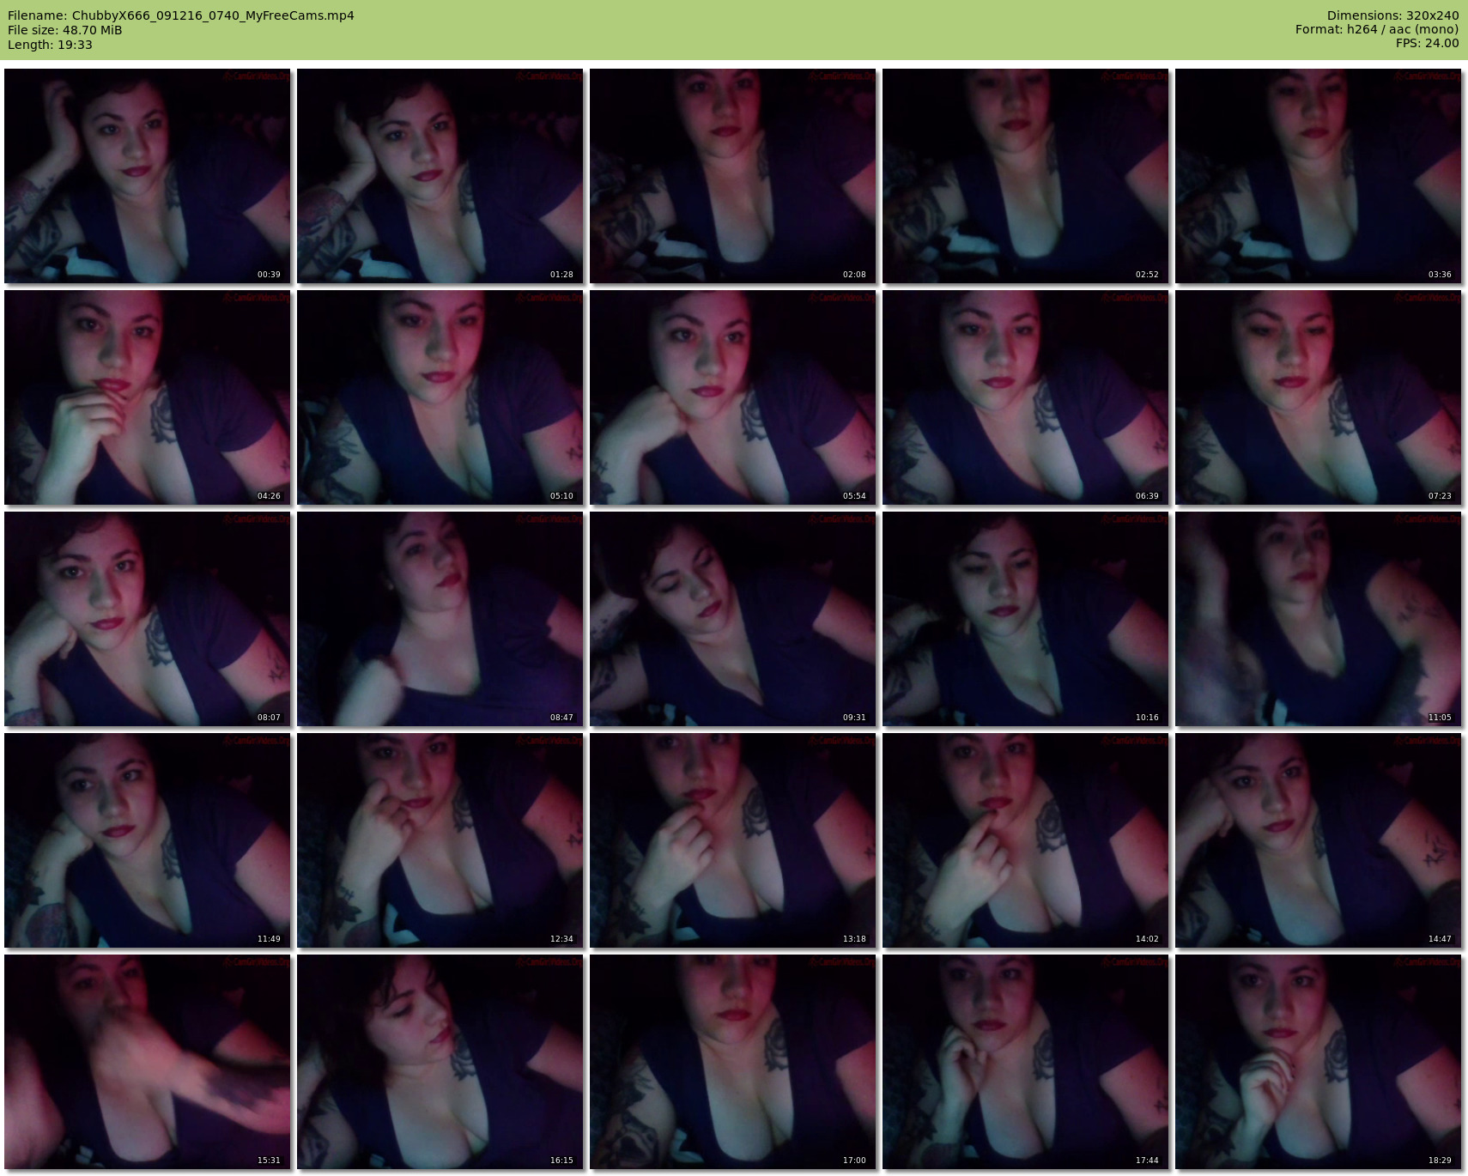Viewport: 1468px width, 1176px height.
Task: Click the frame timestamped 03:36
Action: click(x=1319, y=176)
